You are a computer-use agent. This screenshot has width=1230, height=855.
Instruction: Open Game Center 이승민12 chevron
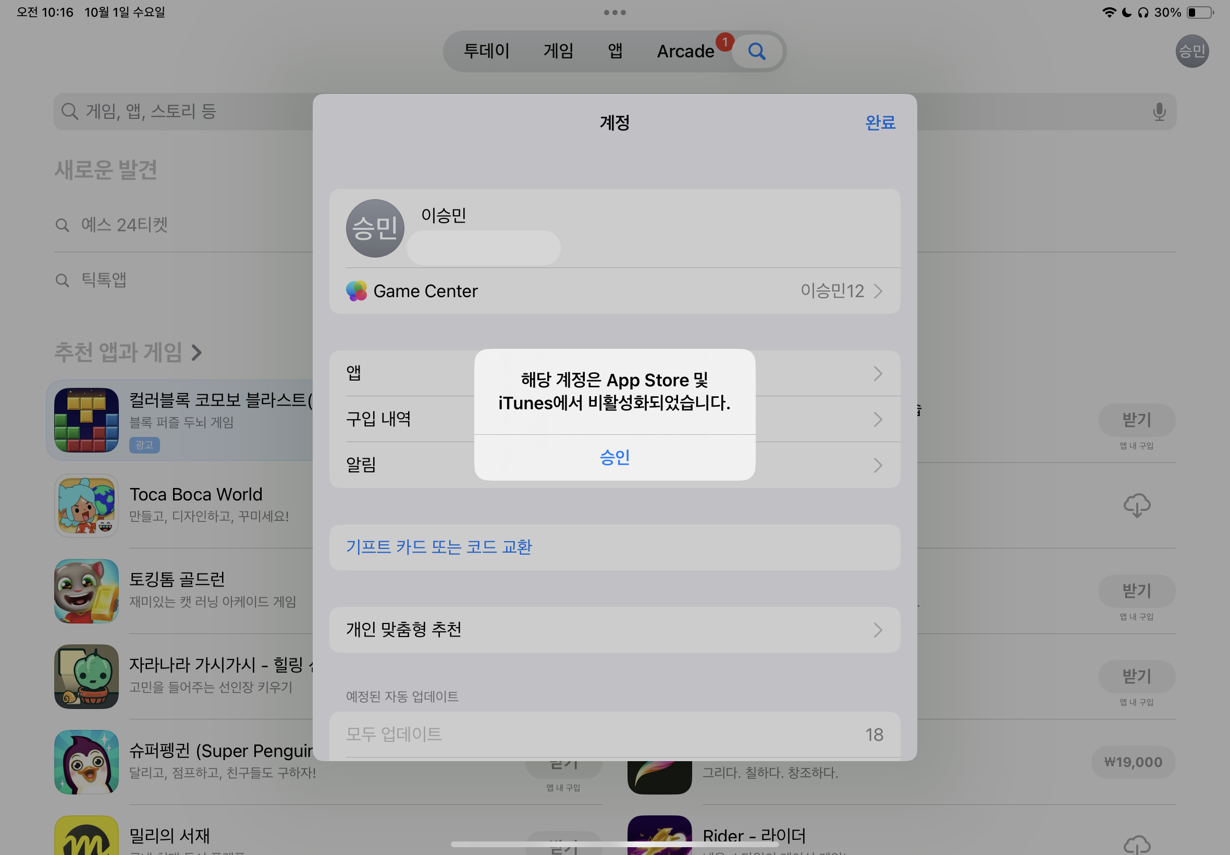(877, 291)
